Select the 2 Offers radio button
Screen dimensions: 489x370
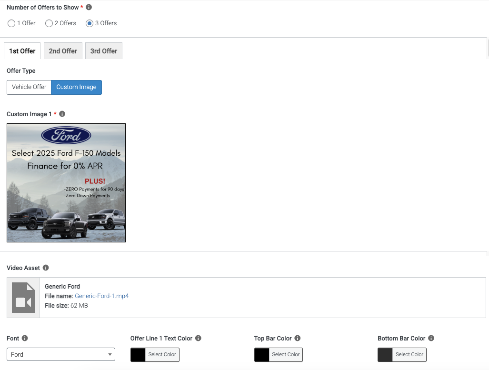[x=49, y=23]
